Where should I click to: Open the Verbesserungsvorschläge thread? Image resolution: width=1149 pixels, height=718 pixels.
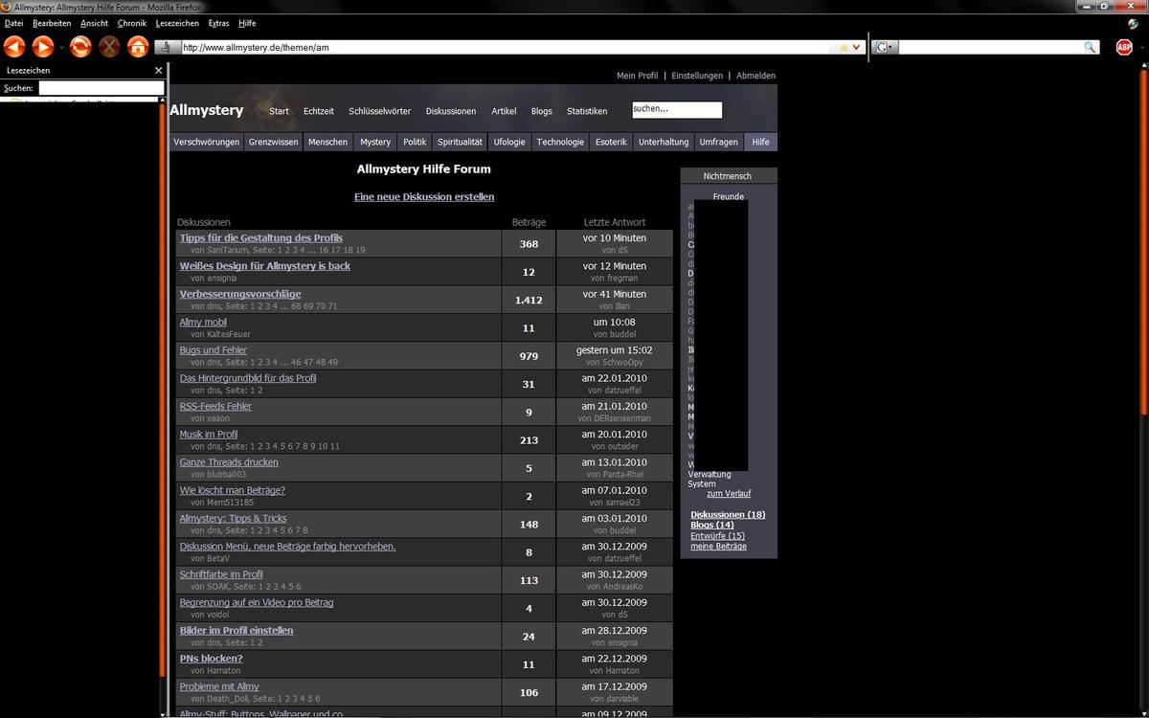(x=240, y=294)
